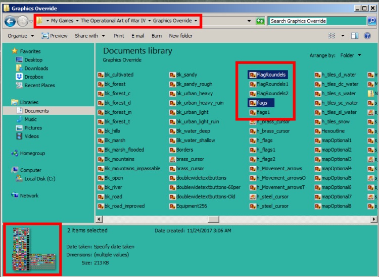Open the Help question mark icon
Screen dimensions: 379x277
367,36
